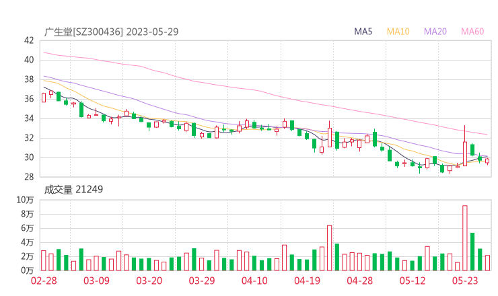Click the price axis value 36

click(29, 99)
